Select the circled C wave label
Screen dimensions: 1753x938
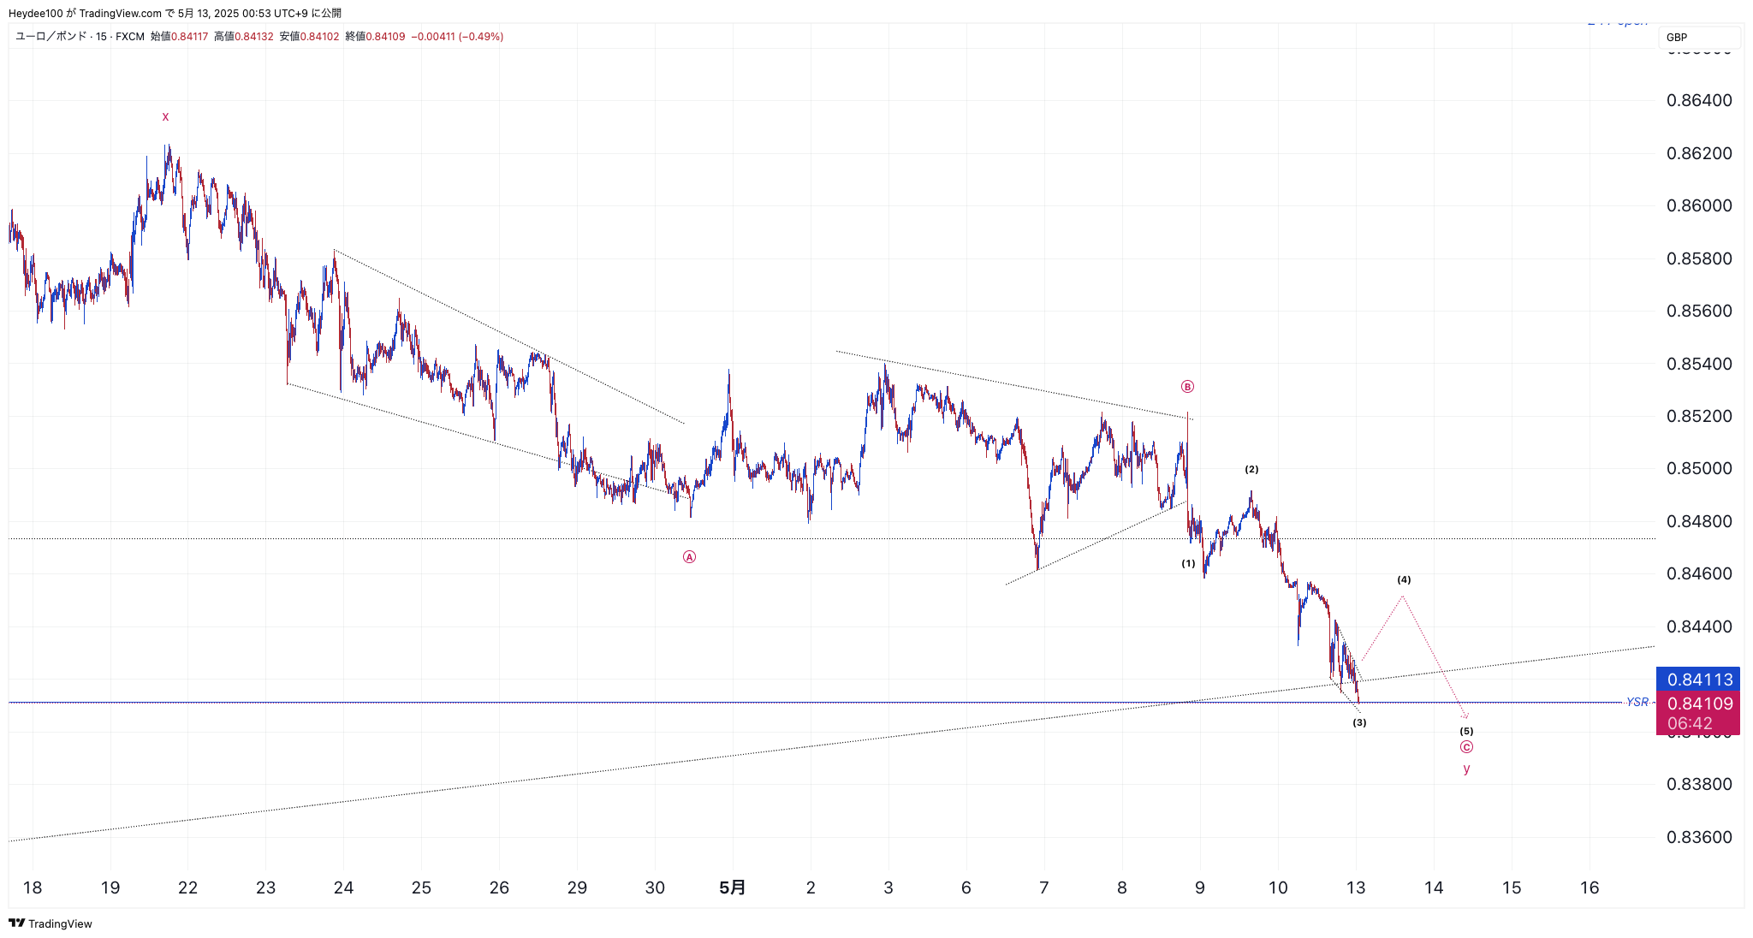pyautogui.click(x=1466, y=747)
